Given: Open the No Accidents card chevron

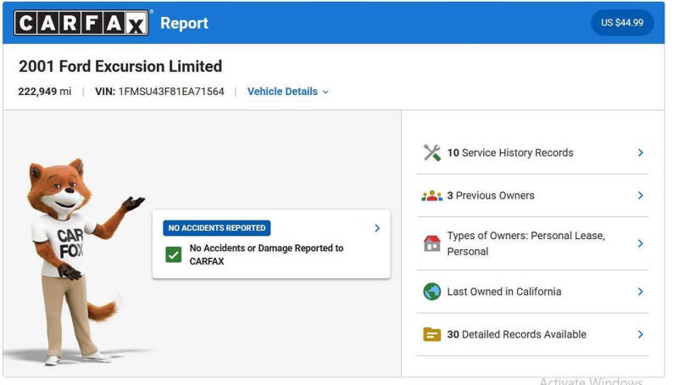Looking at the screenshot, I should pos(377,228).
